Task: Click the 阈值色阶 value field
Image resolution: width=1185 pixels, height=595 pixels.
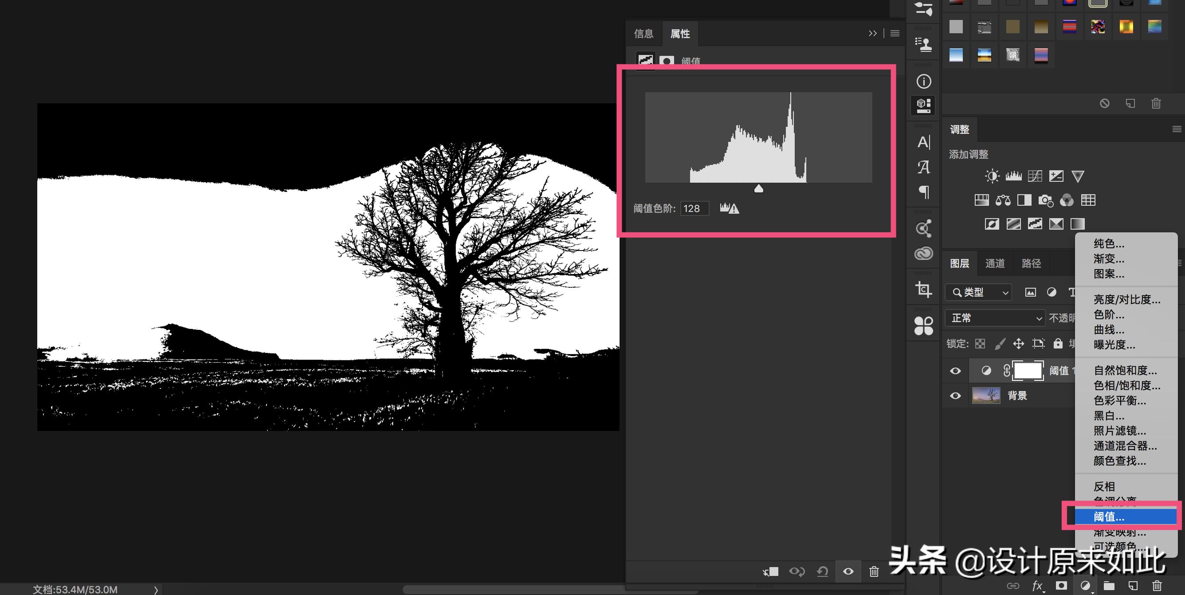Action: 694,209
